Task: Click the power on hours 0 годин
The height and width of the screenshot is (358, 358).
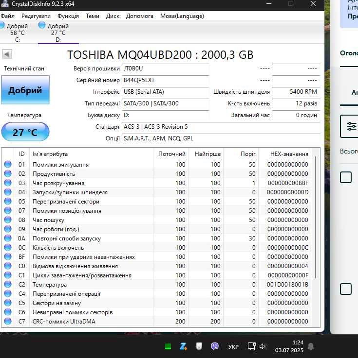Action: (296, 115)
